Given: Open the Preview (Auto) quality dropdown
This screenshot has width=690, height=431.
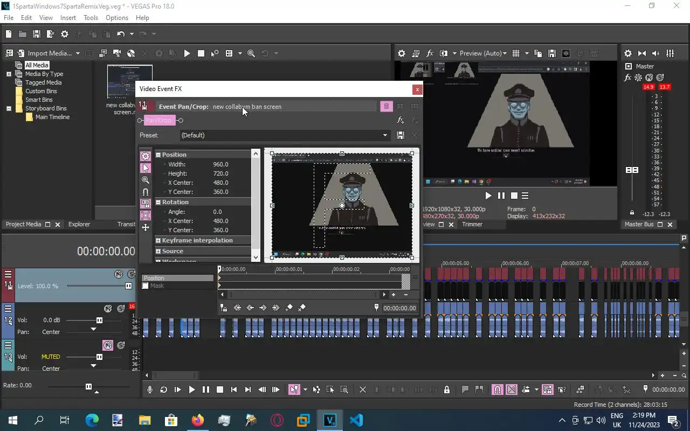Looking at the screenshot, I should tap(483, 53).
